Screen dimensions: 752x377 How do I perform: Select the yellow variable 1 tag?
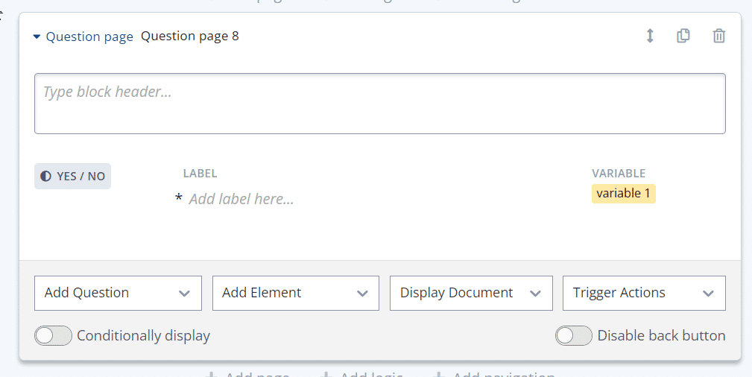[624, 193]
